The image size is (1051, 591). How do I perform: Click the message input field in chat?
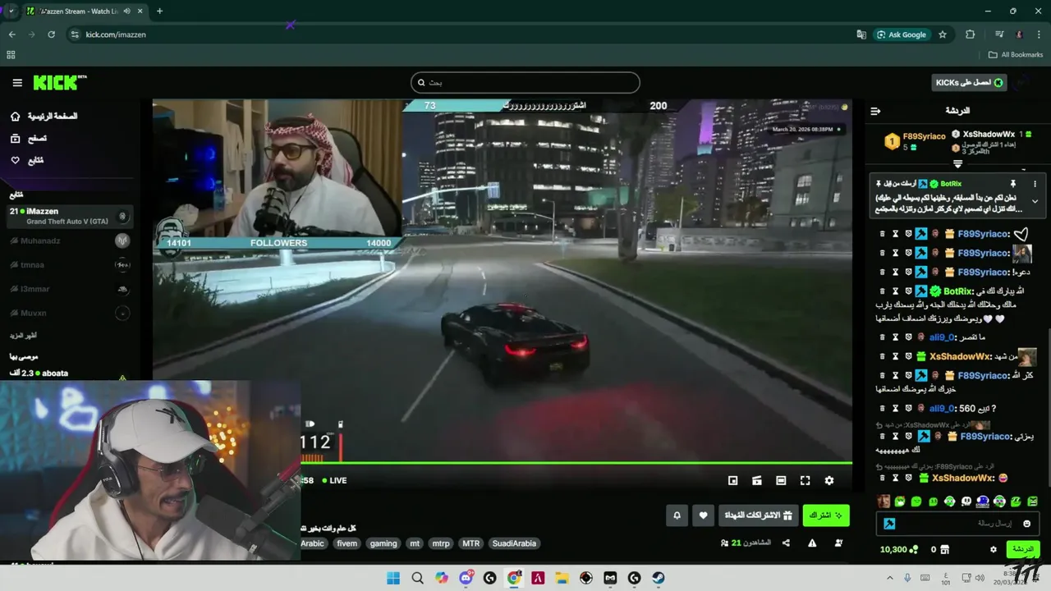[959, 524]
